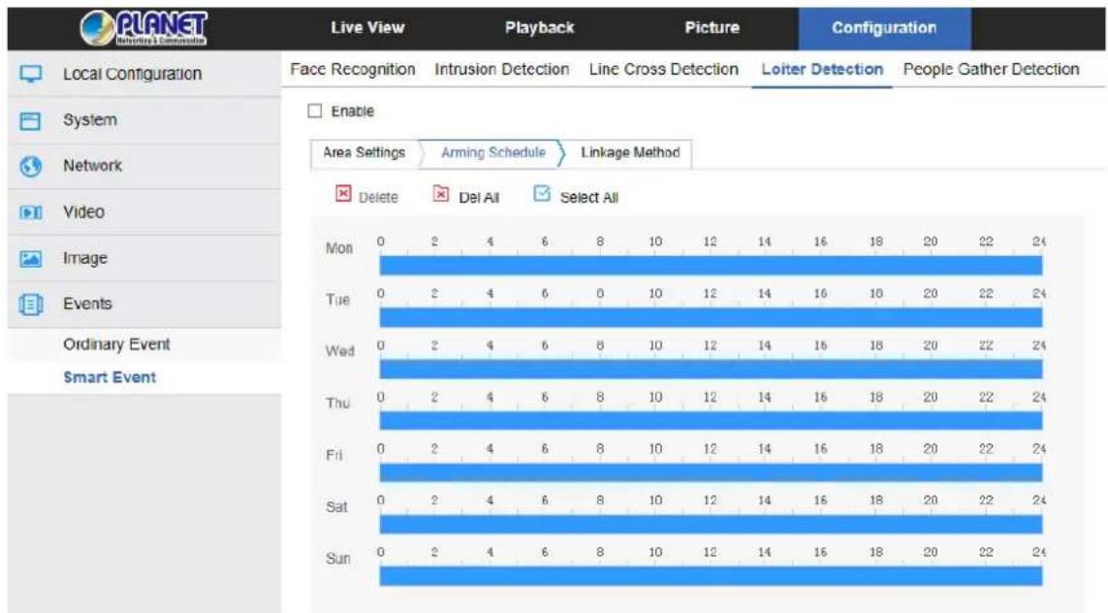Click the red Delete icon

343,194
